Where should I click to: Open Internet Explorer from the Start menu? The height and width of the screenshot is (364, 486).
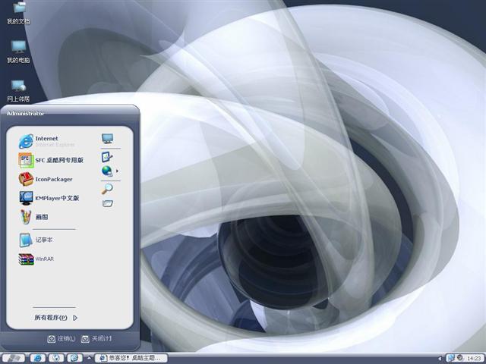pos(46,140)
